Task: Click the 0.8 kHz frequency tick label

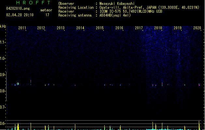Action: 2,91
